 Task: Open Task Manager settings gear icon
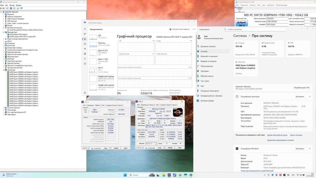tap(85, 93)
